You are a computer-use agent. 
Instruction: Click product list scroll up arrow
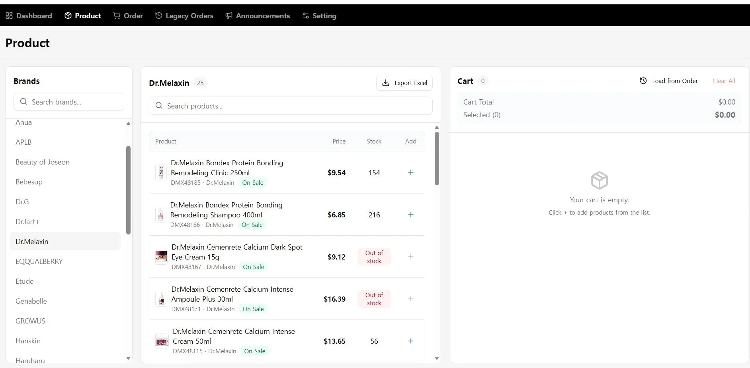tap(437, 128)
